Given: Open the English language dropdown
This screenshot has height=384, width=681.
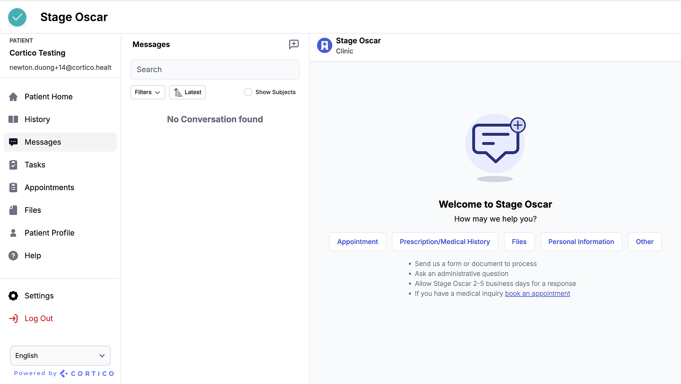Looking at the screenshot, I should click(60, 356).
